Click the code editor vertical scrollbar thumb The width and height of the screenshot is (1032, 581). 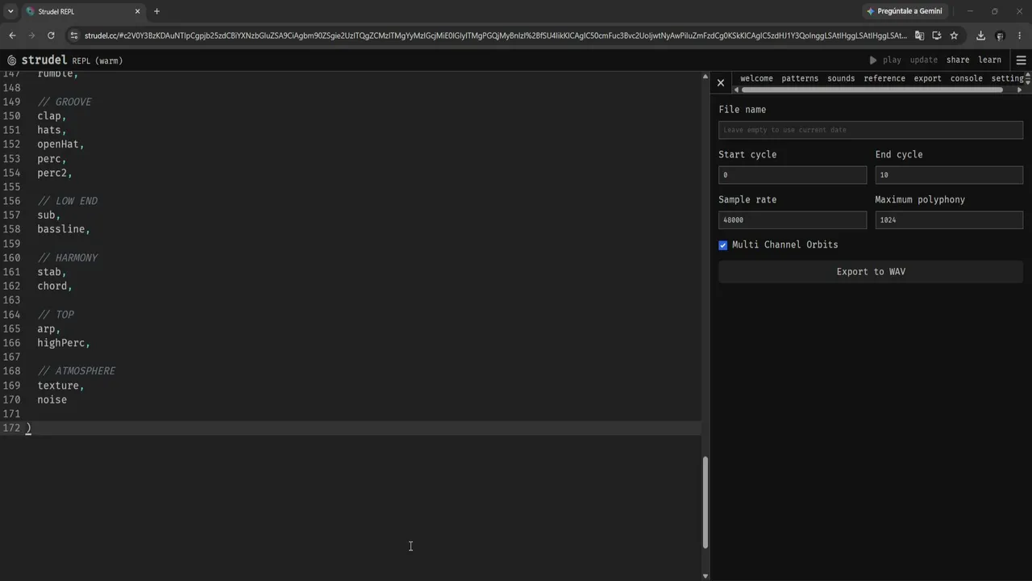pyautogui.click(x=705, y=502)
